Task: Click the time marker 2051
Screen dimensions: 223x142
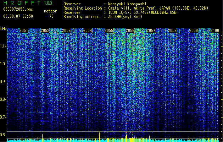Action: pos(24,31)
